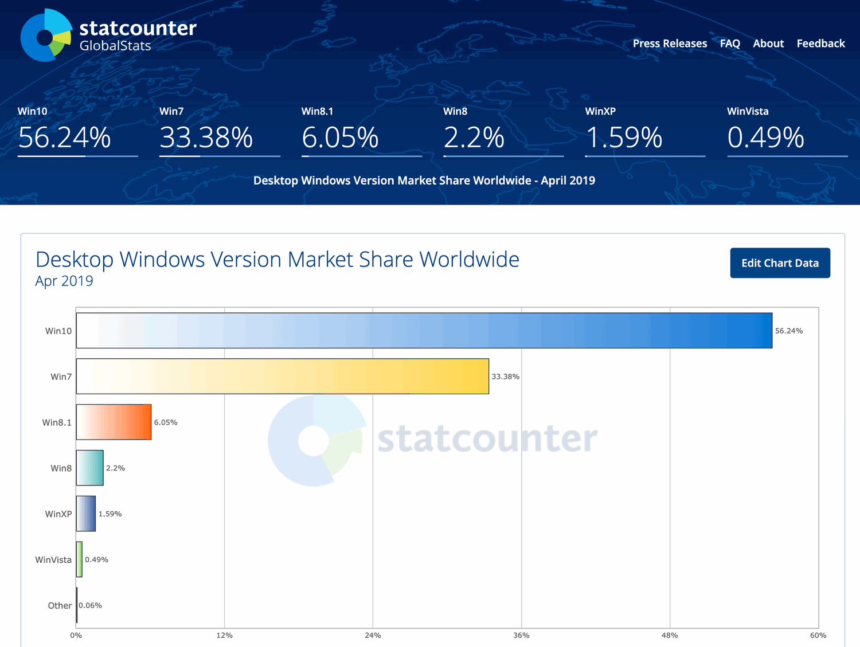This screenshot has height=647, width=860.
Task: Click the Win8 2.2% header stat
Action: (x=474, y=138)
